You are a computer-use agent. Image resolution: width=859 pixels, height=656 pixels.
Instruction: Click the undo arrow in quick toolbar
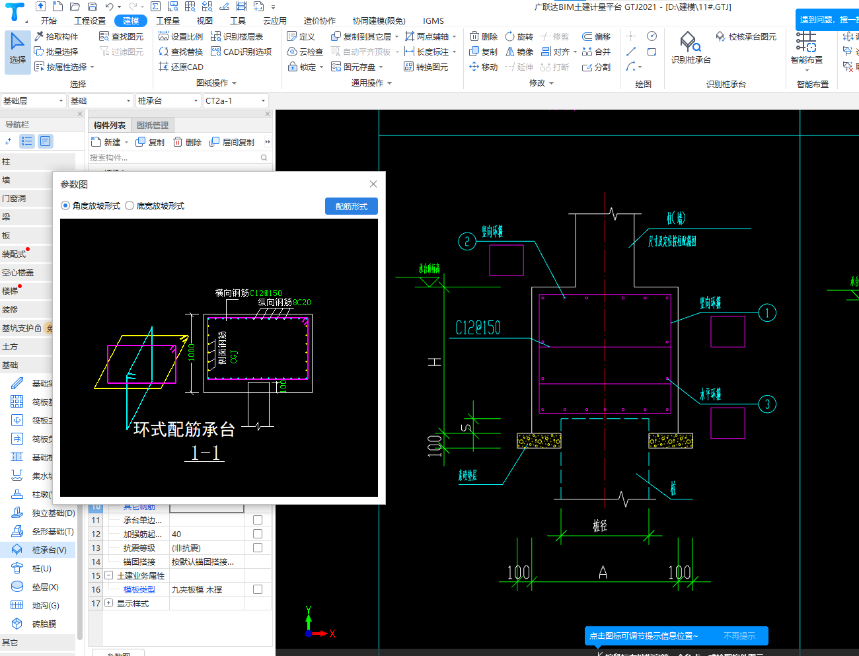109,7
